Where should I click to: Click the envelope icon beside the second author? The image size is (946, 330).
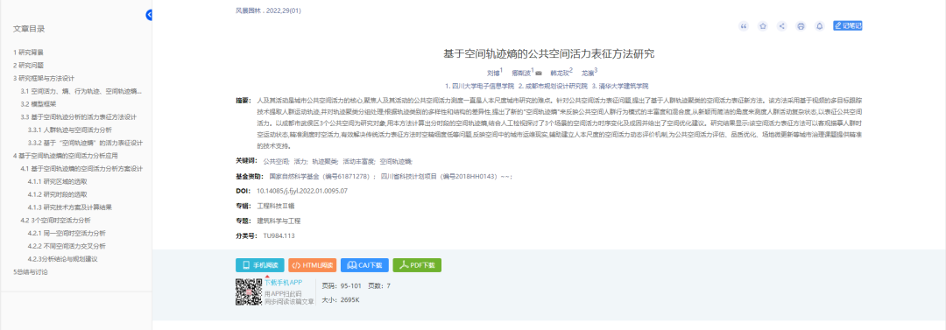tap(539, 73)
